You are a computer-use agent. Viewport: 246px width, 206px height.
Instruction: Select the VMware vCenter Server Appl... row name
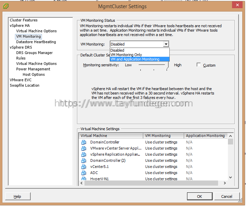tap(116, 148)
